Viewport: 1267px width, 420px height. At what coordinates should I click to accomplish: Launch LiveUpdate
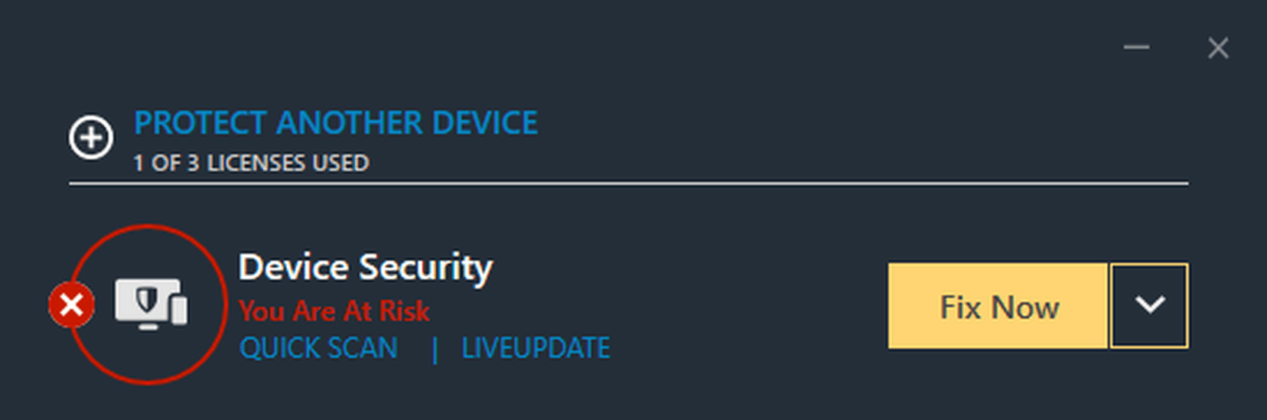click(536, 349)
